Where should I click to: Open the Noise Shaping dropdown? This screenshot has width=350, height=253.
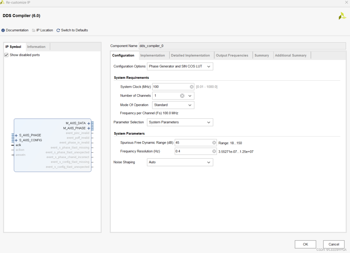coord(180,162)
